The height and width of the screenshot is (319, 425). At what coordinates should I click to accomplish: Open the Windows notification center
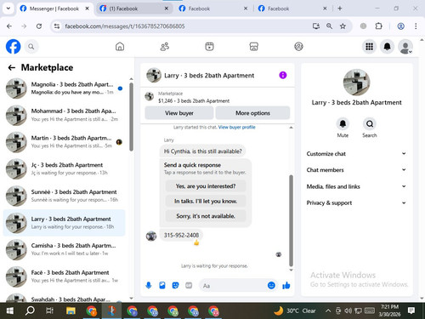(x=411, y=310)
